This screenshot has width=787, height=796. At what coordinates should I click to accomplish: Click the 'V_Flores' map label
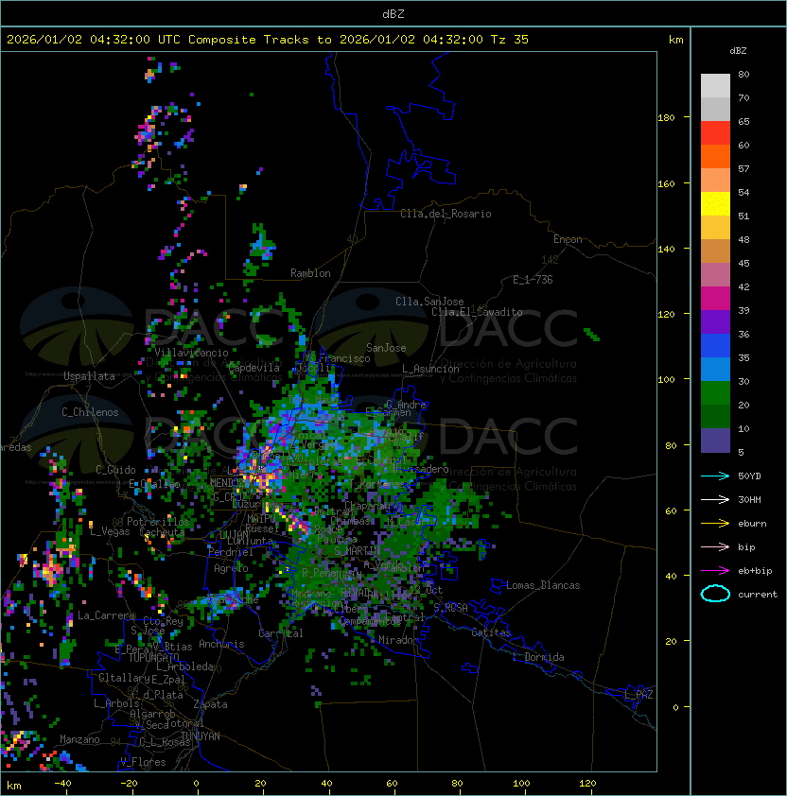143,762
